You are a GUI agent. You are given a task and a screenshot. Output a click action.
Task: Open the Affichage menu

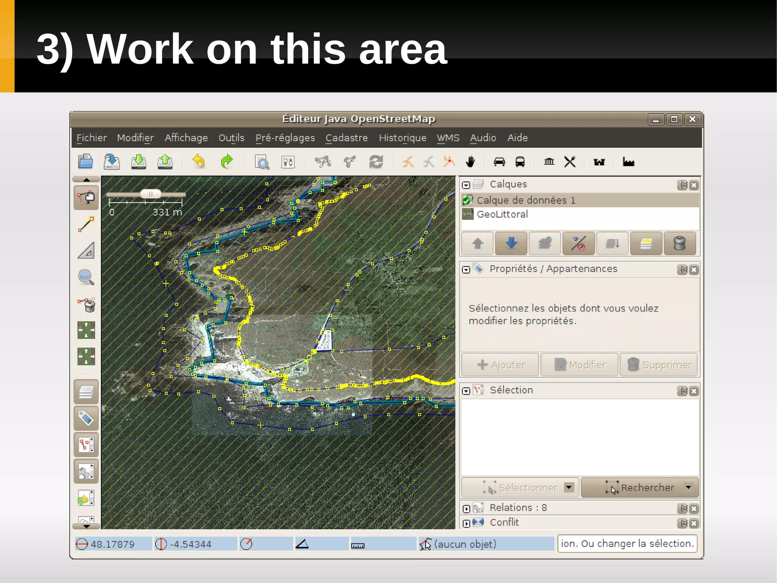[186, 138]
